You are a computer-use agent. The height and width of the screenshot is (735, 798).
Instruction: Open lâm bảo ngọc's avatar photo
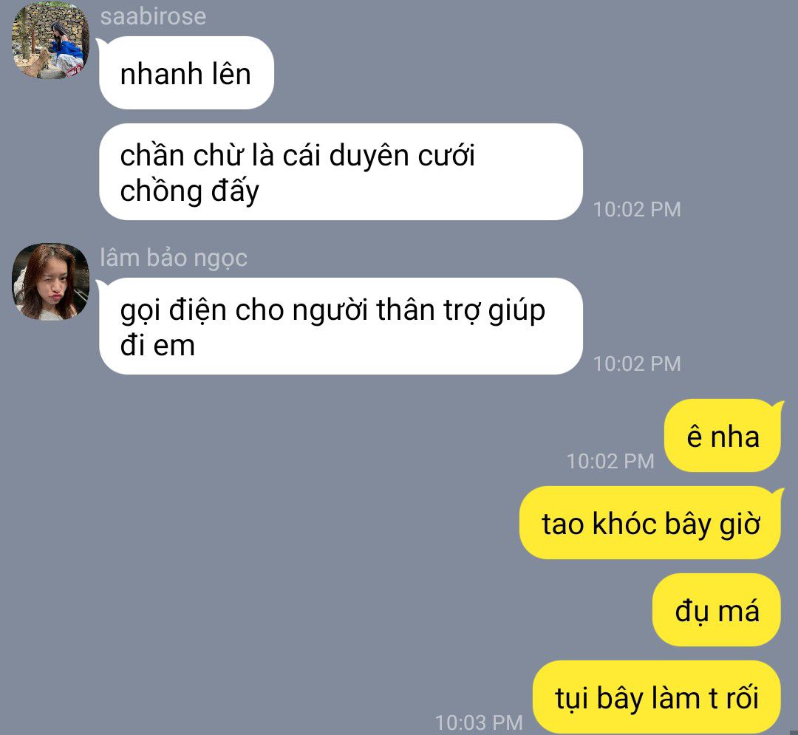click(x=50, y=281)
